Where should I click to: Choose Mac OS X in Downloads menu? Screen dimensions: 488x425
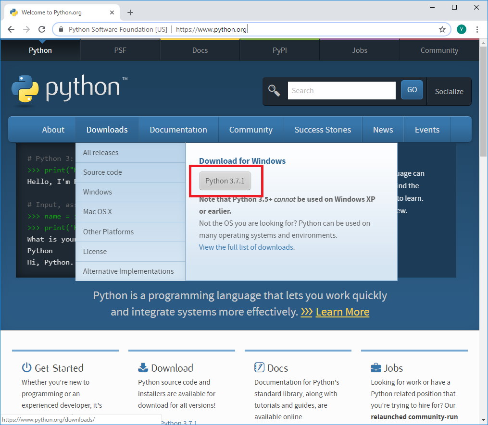point(130,212)
